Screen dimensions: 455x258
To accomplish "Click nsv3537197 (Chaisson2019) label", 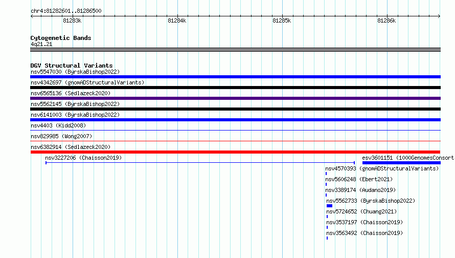I will click(x=365, y=222).
